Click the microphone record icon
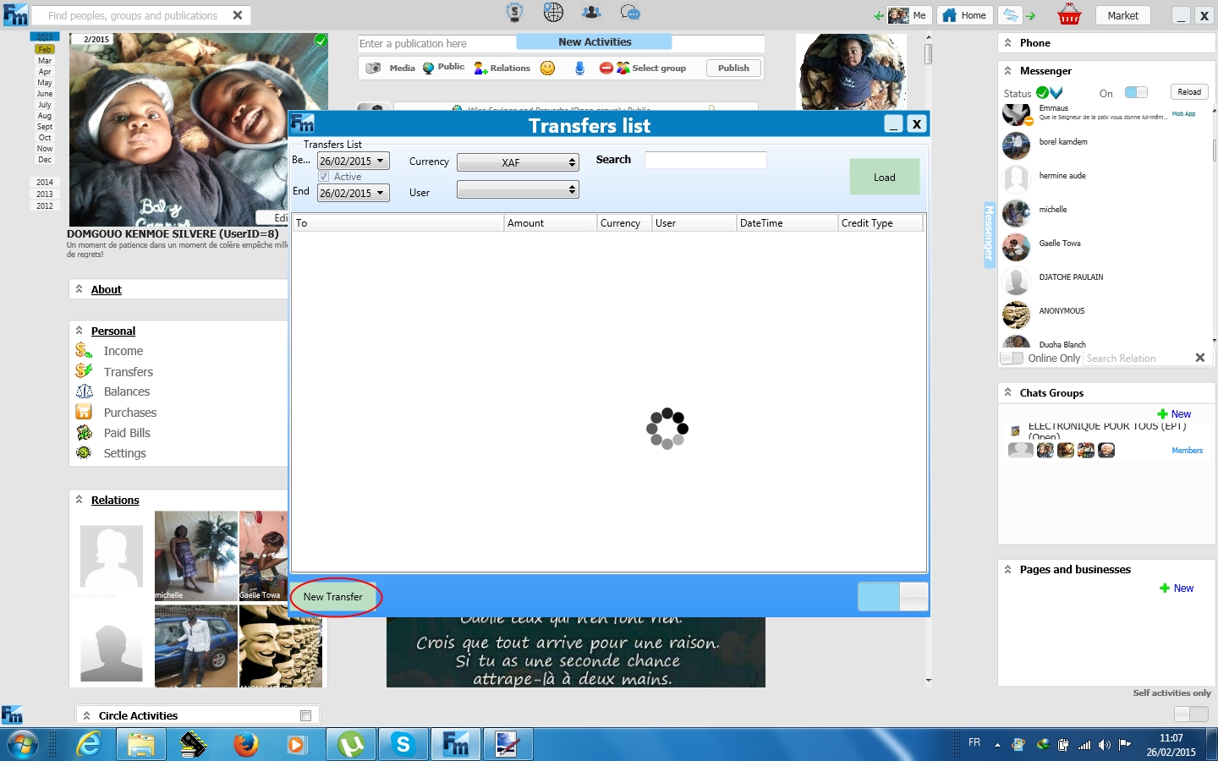Screen dimensions: 1218x761 pyautogui.click(x=579, y=68)
